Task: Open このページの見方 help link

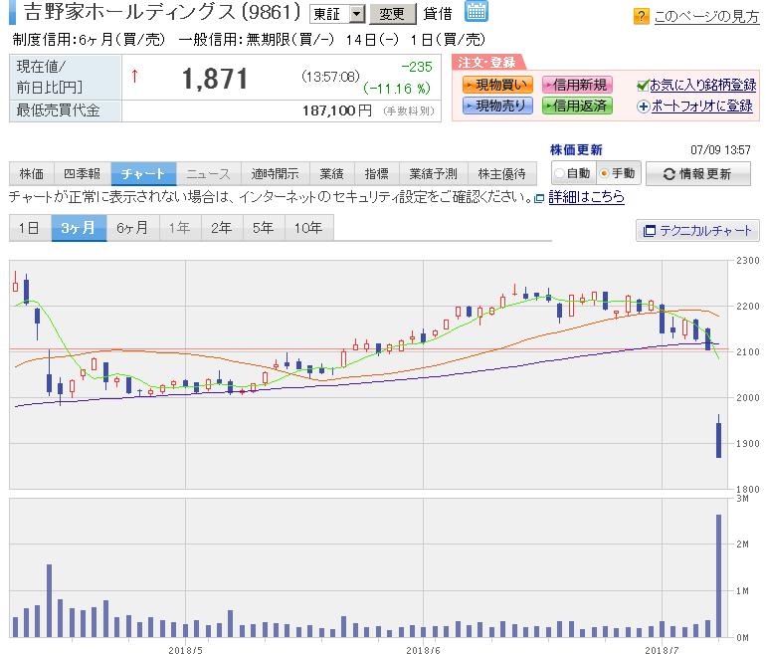Action: 707,16
